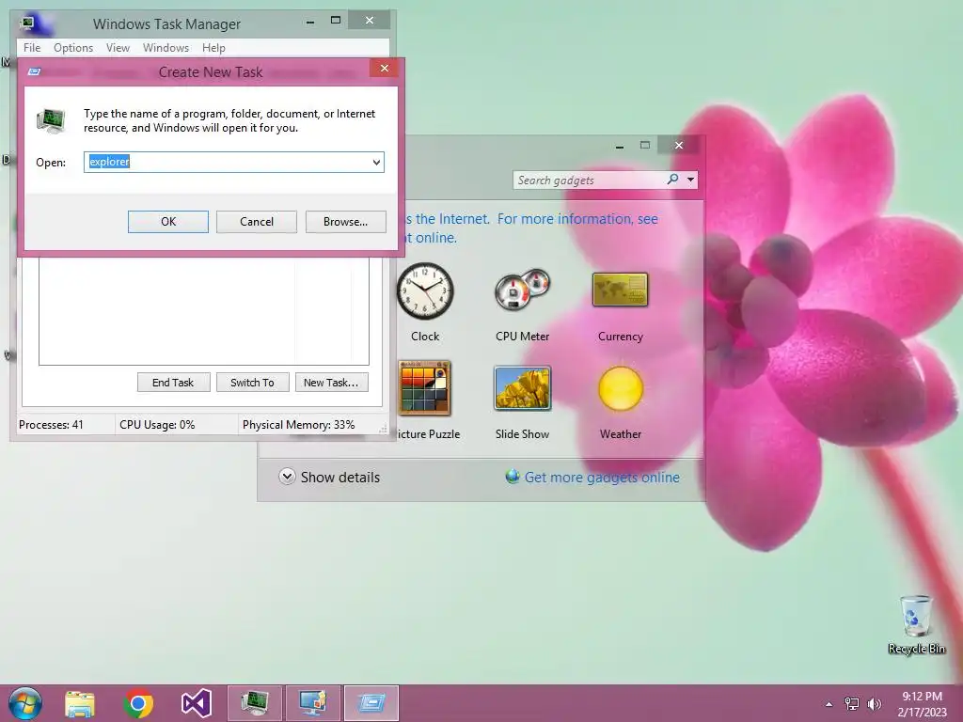Click the New Task... button
Screen dimensions: 963x722
332,383
